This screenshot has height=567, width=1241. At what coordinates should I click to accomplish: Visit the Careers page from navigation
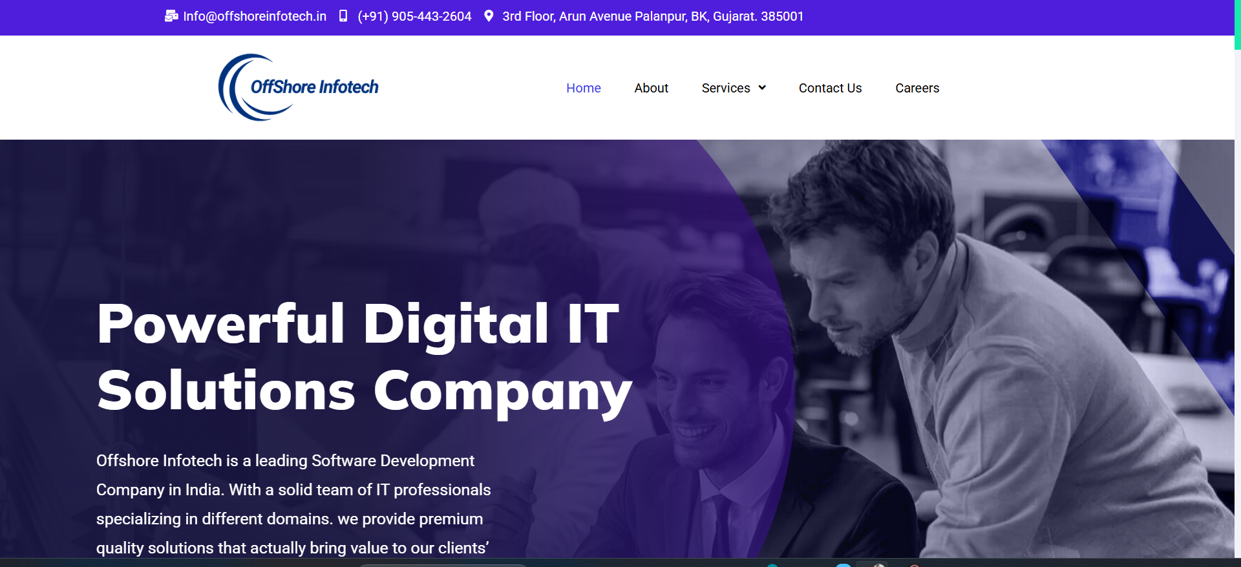917,88
